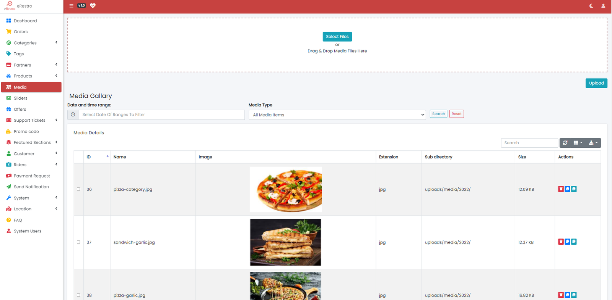The image size is (612, 300).
Task: Toggle the hamburger sidebar menu
Action: [71, 6]
